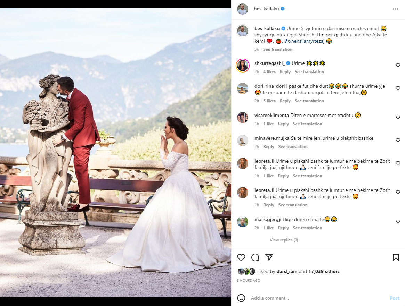Viewport: 405px width, 306px height.
Task: Save post with the bookmark icon
Action: click(396, 257)
